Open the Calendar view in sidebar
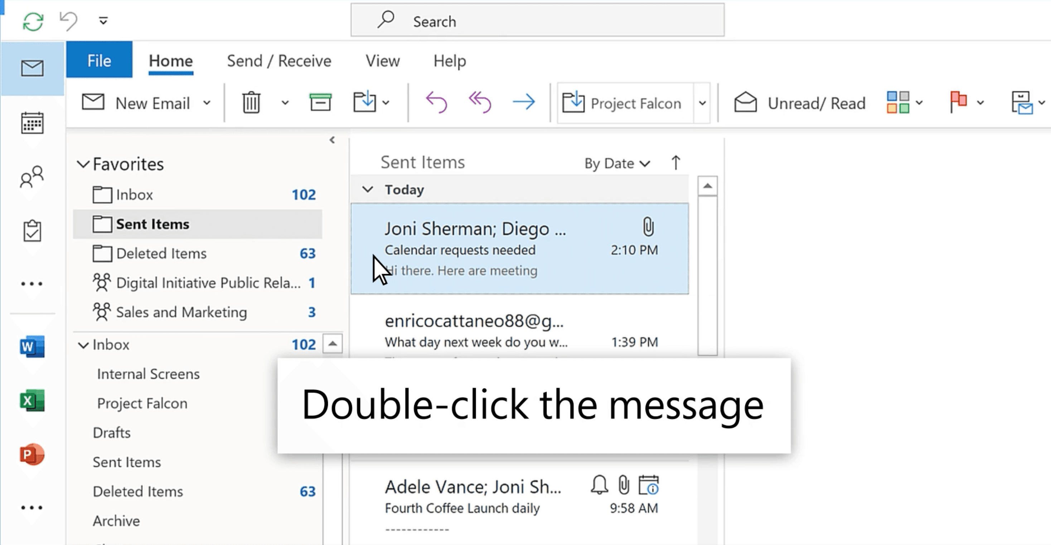Screen dimensions: 1051x545 click(32, 123)
